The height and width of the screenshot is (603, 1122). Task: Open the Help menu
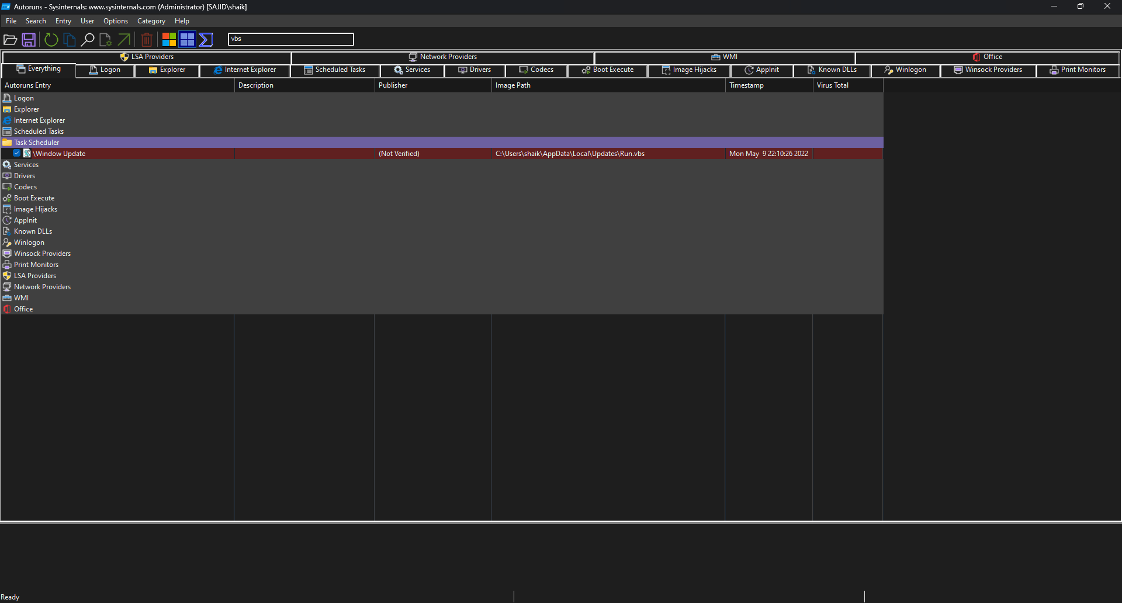[x=182, y=21]
